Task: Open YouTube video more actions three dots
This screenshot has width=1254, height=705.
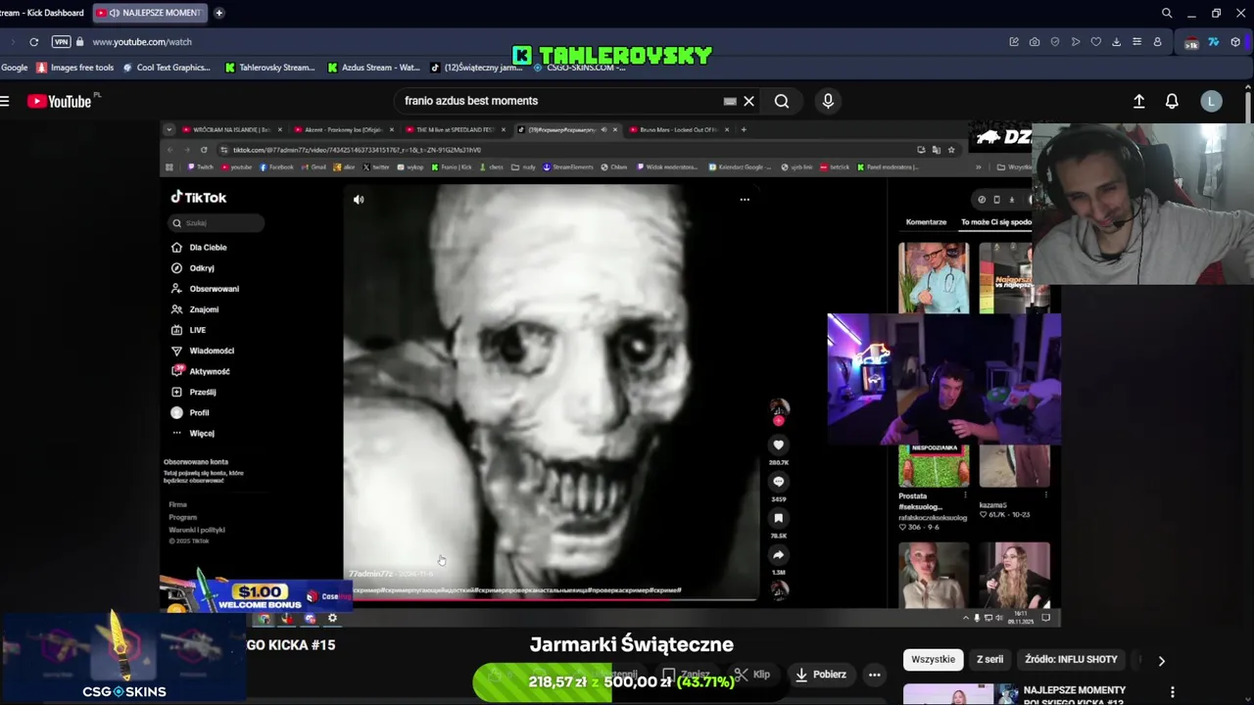Action: pos(875,675)
